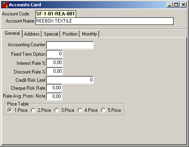The width and height of the screenshot is (189, 147).
Task: Click the 'Price Table' group label
Action: point(18,104)
